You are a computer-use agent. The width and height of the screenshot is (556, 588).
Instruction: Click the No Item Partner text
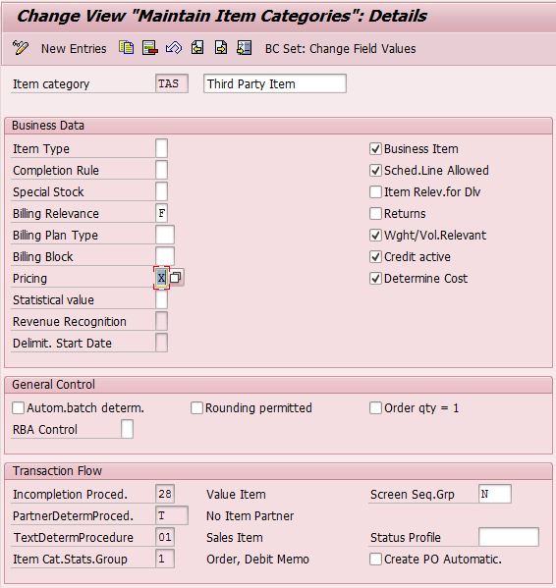pos(250,516)
